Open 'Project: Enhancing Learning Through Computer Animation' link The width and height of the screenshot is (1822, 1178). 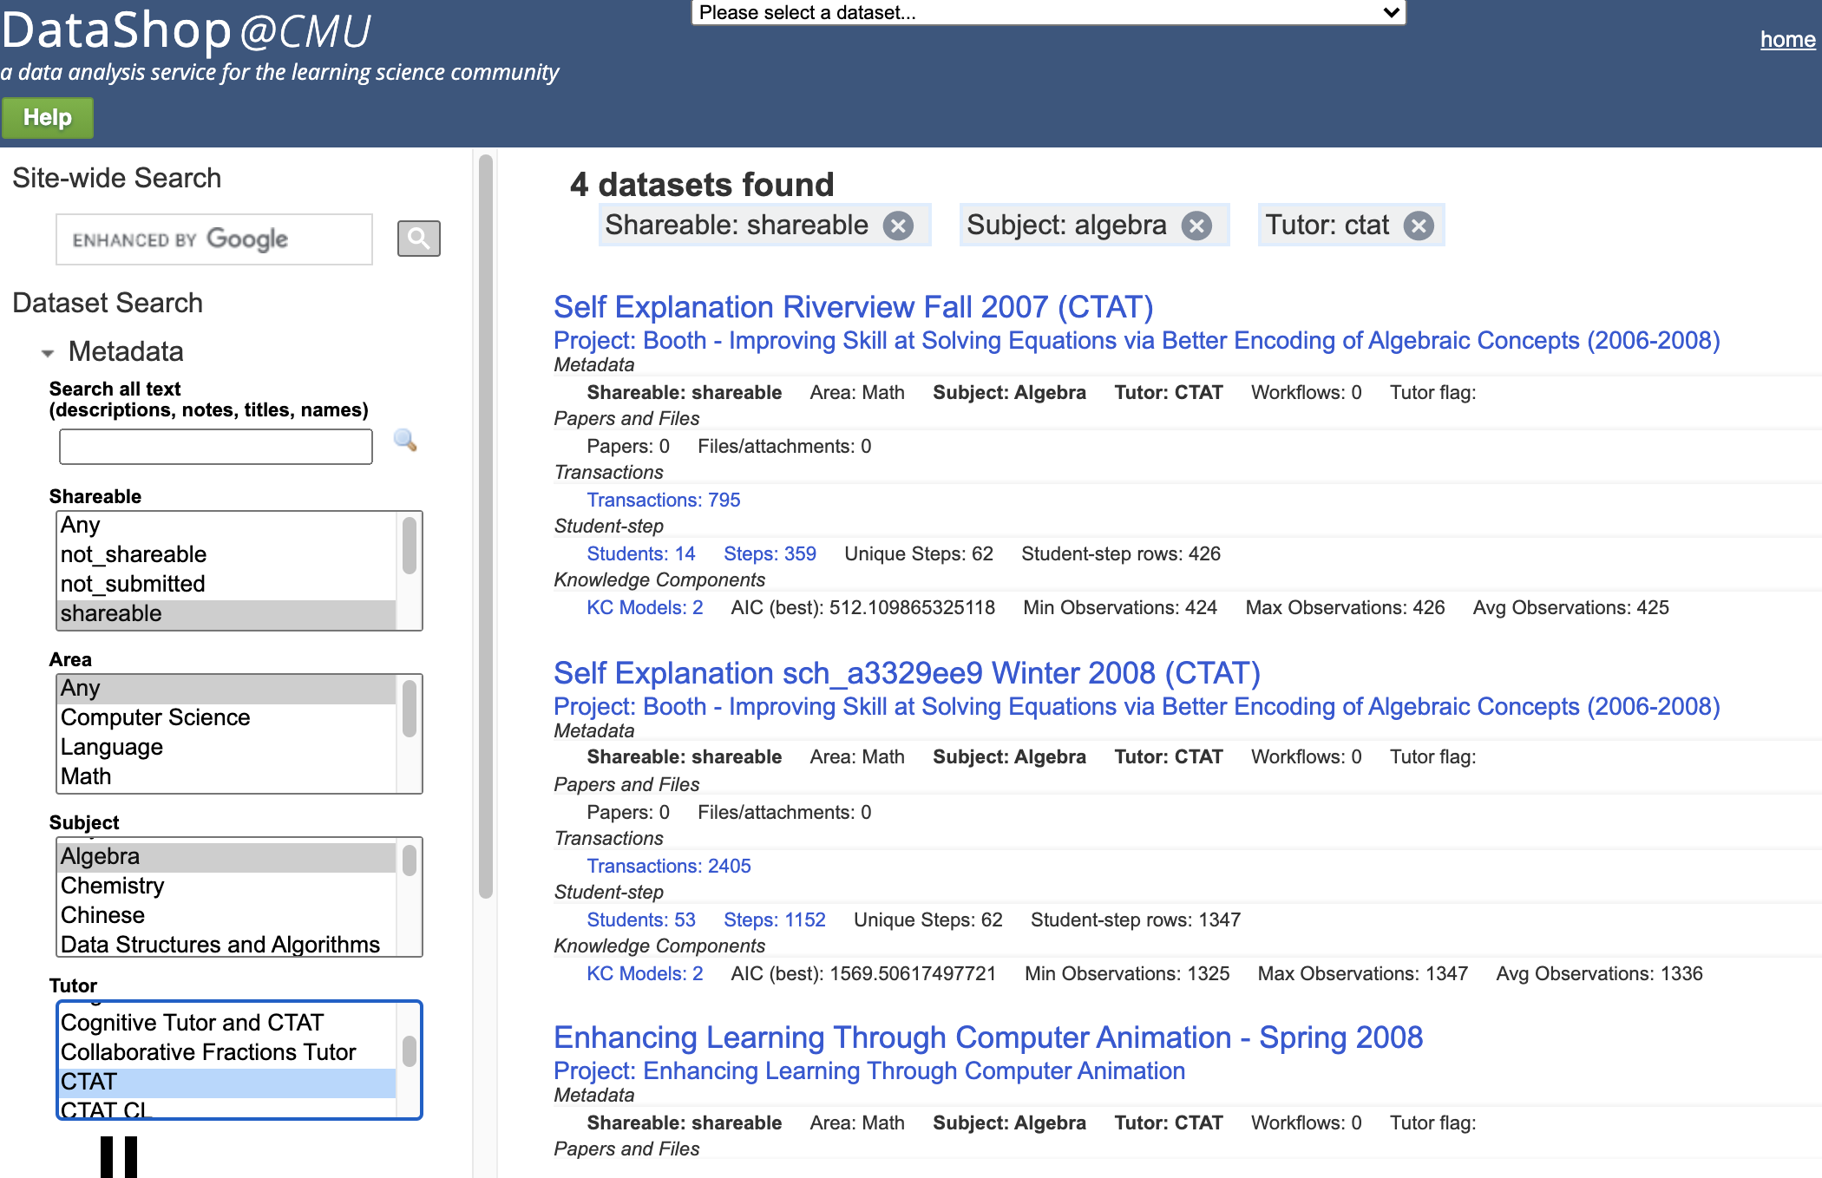(869, 1071)
